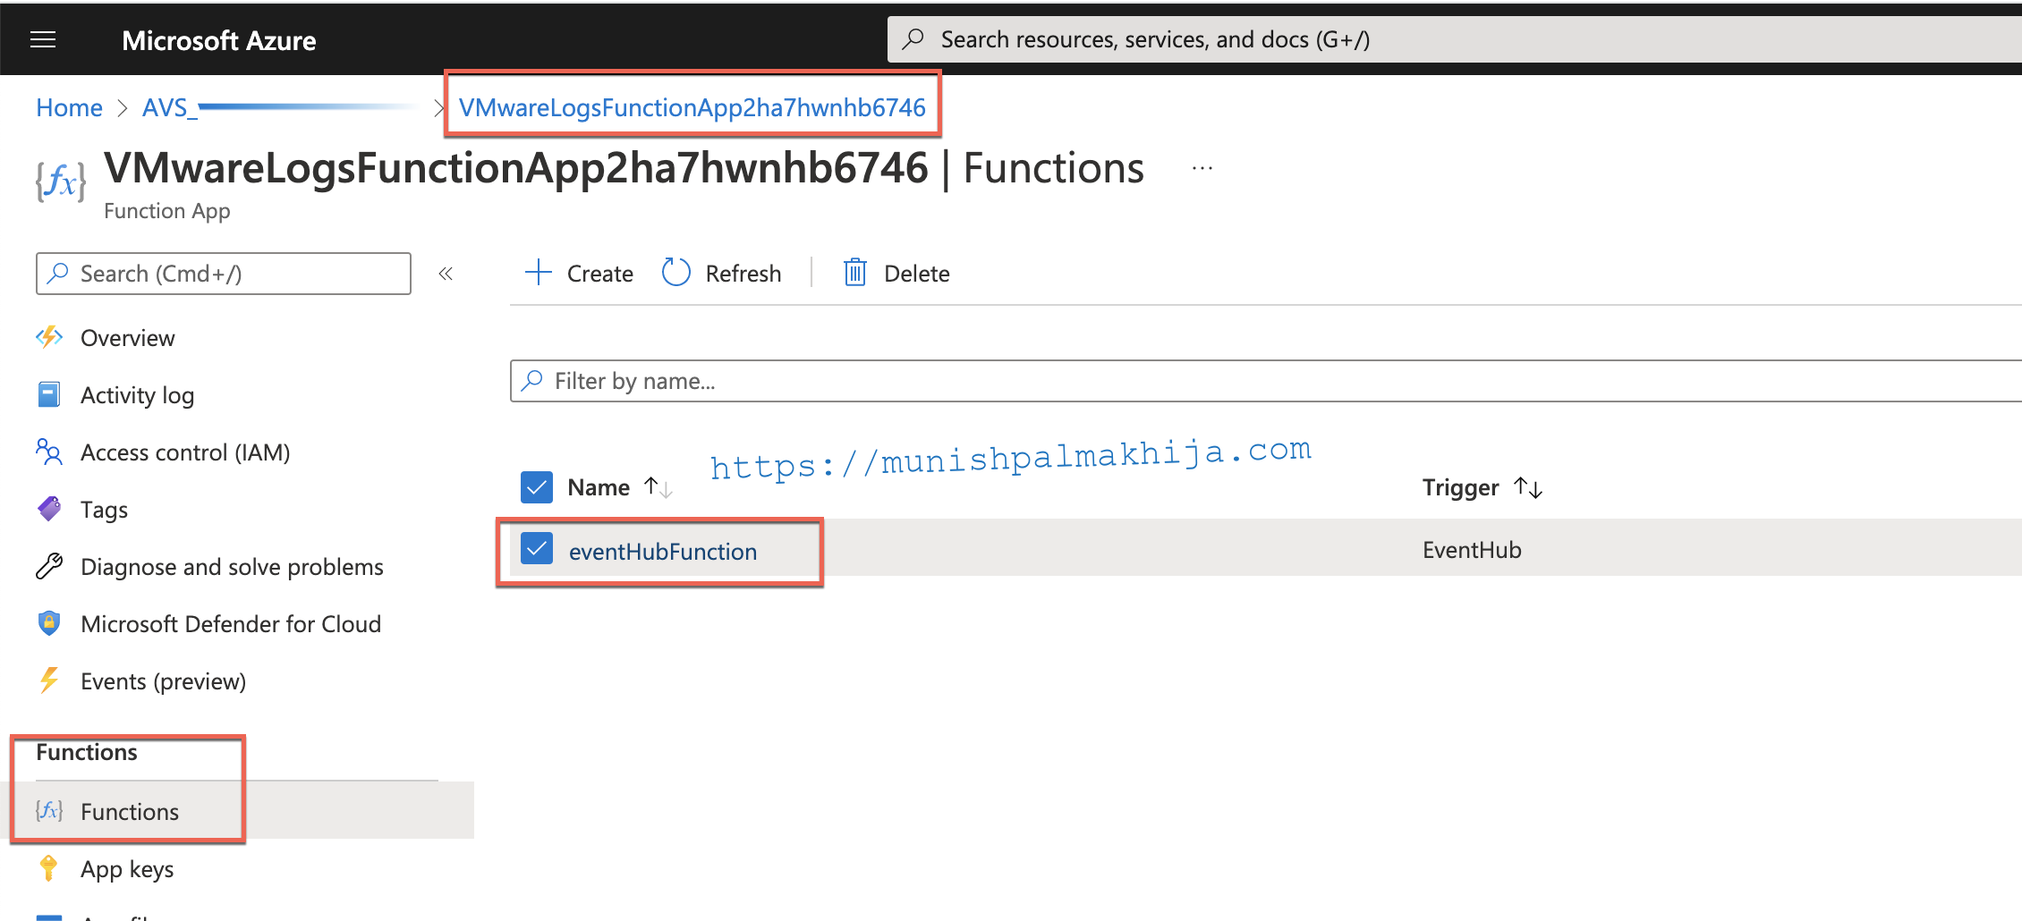Click the Activity log book icon
Image resolution: width=2022 pixels, height=921 pixels.
49,394
